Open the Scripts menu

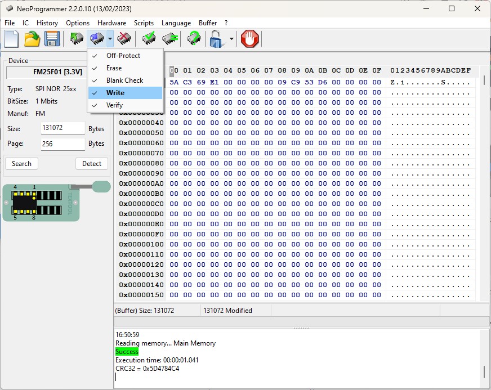point(144,23)
